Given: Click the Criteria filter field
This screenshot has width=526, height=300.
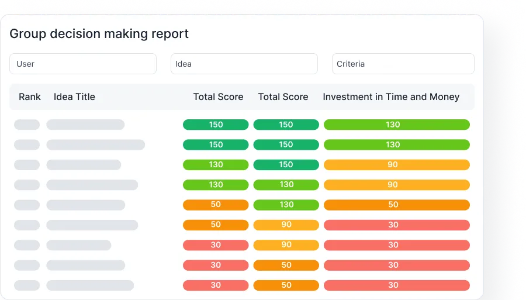Looking at the screenshot, I should click(403, 64).
